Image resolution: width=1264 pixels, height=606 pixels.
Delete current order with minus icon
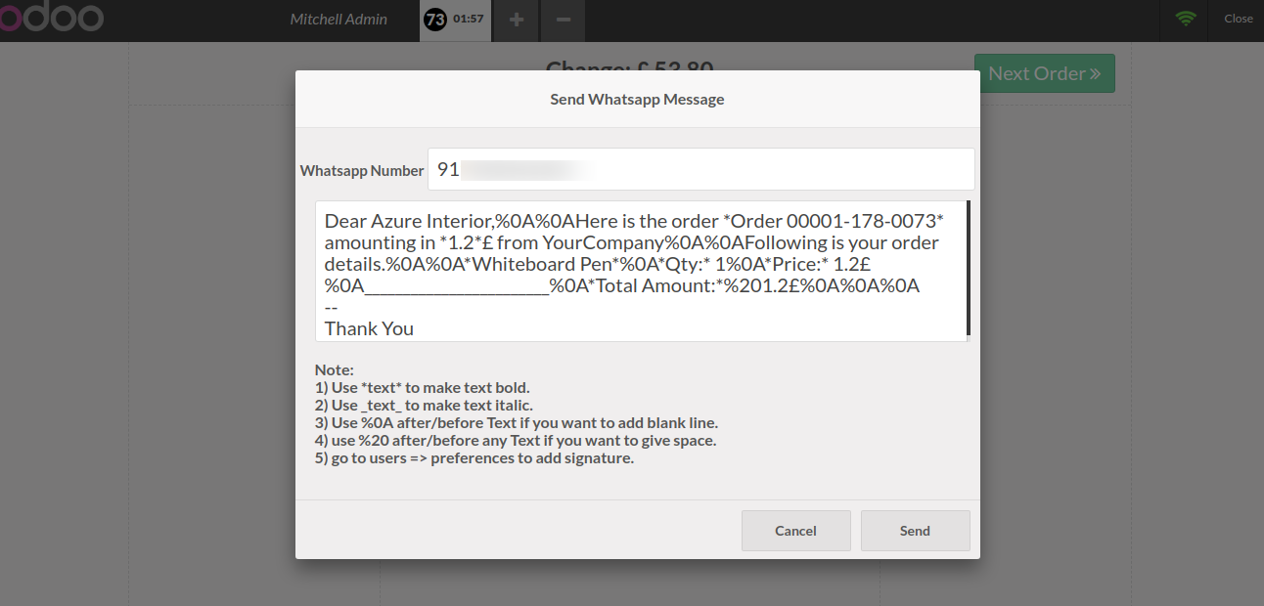564,20
